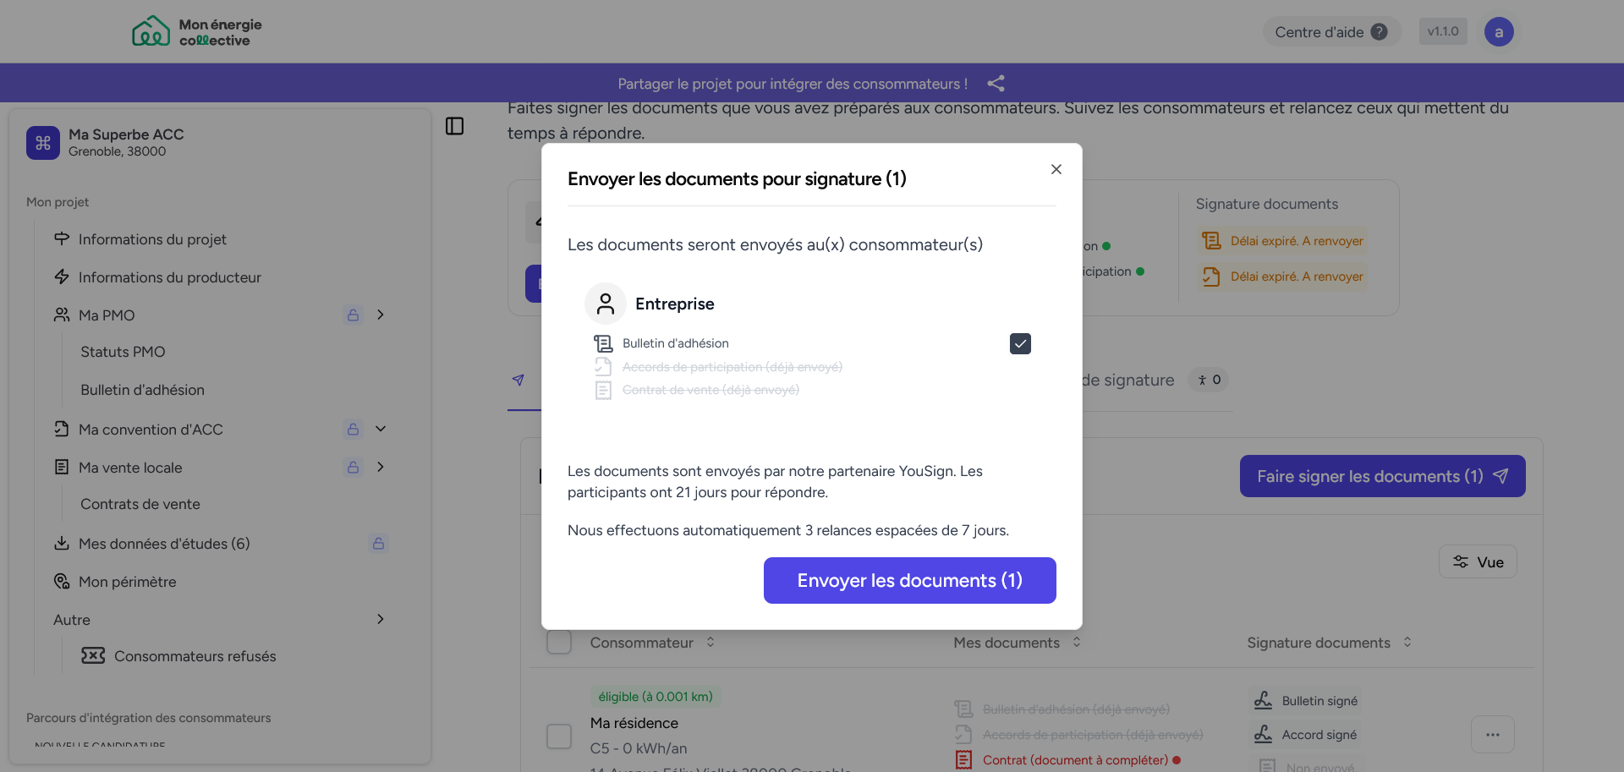Click the document icon beside Ma convention d'ACC
The image size is (1624, 772).
pyautogui.click(x=62, y=429)
